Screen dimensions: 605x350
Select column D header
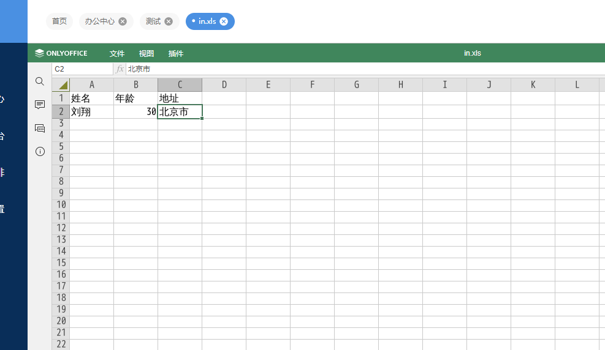click(x=224, y=84)
